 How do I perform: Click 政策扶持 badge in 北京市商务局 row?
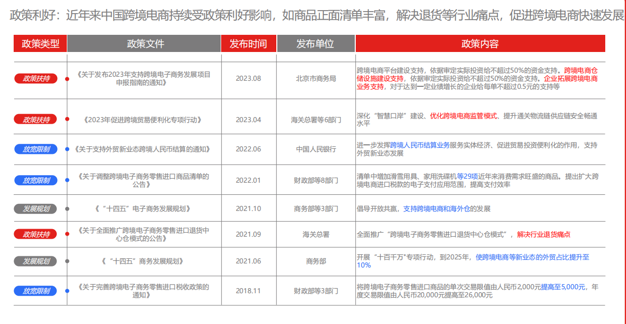[35, 78]
